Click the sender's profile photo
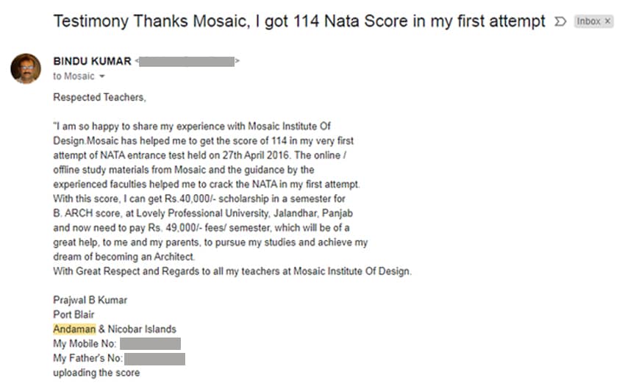625x386 pixels. coord(26,68)
